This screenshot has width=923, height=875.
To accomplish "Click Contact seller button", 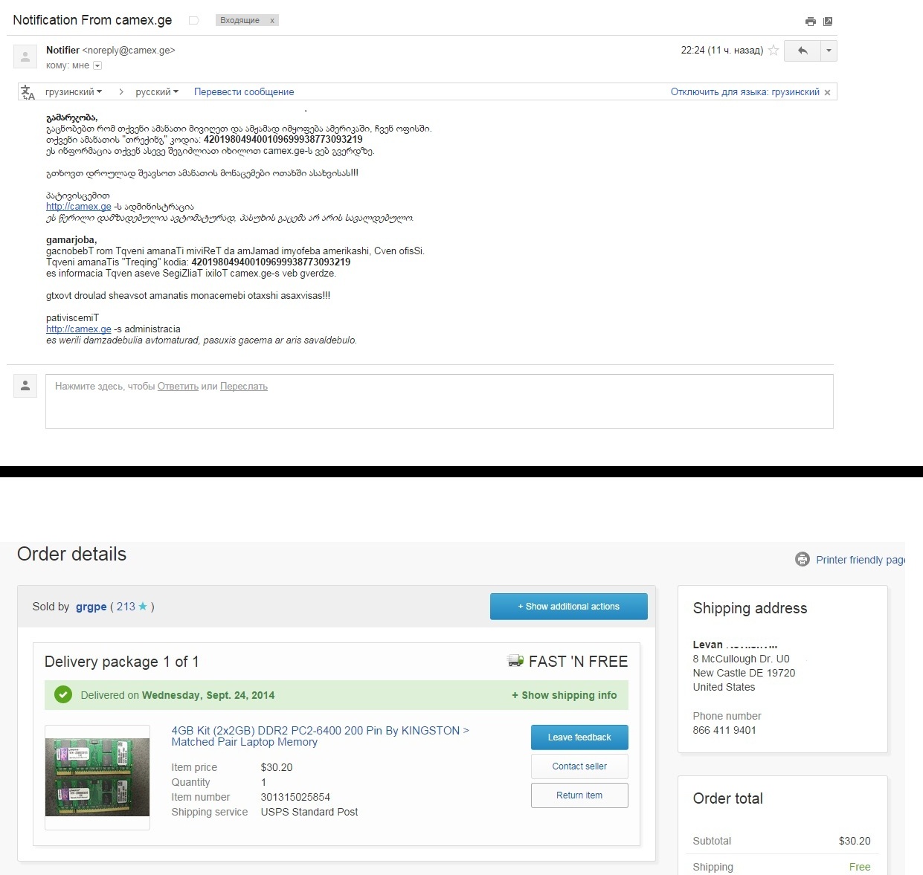I will coord(579,766).
